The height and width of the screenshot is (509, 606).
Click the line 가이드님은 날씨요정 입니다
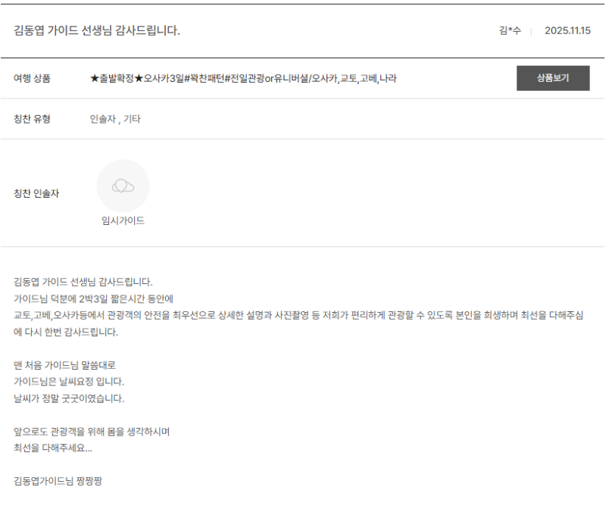point(69,381)
